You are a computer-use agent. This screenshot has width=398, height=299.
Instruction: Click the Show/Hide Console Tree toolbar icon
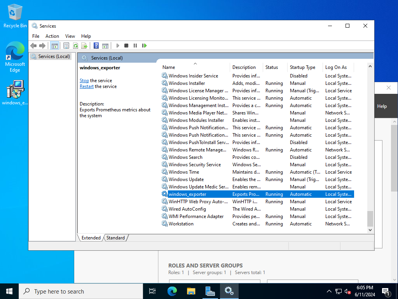[55, 46]
